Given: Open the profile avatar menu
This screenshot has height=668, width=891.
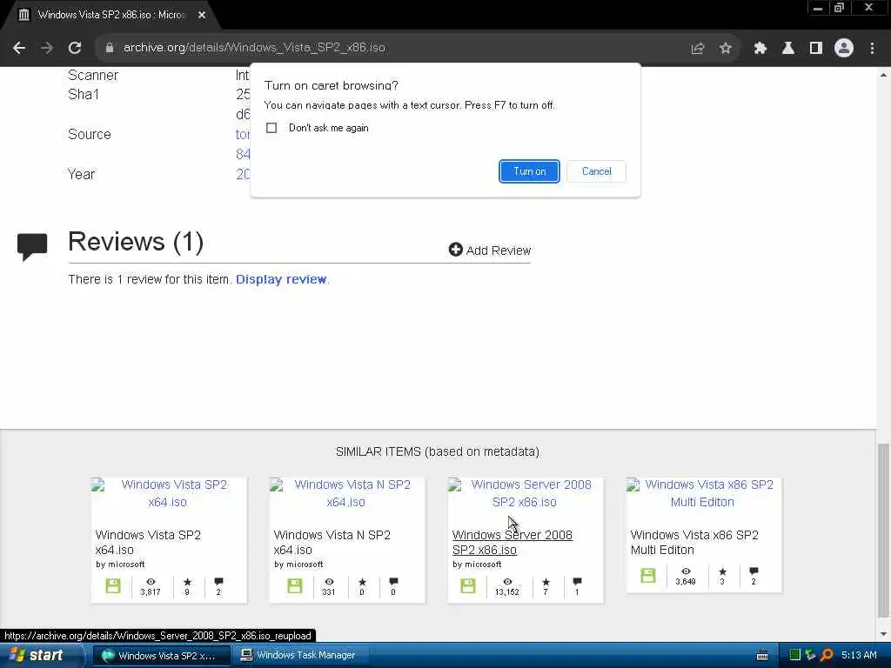Looking at the screenshot, I should [843, 49].
